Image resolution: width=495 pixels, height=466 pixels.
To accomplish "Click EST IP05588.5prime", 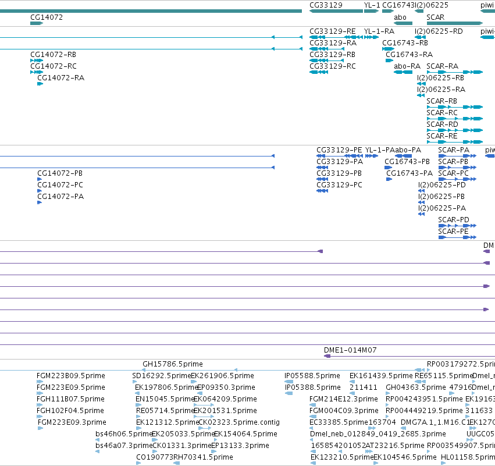I will [x=312, y=376].
